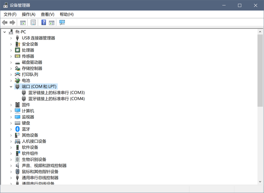The width and height of the screenshot is (264, 193).
Task: Click the Forward arrow toolbar icon
Action: (12, 22)
